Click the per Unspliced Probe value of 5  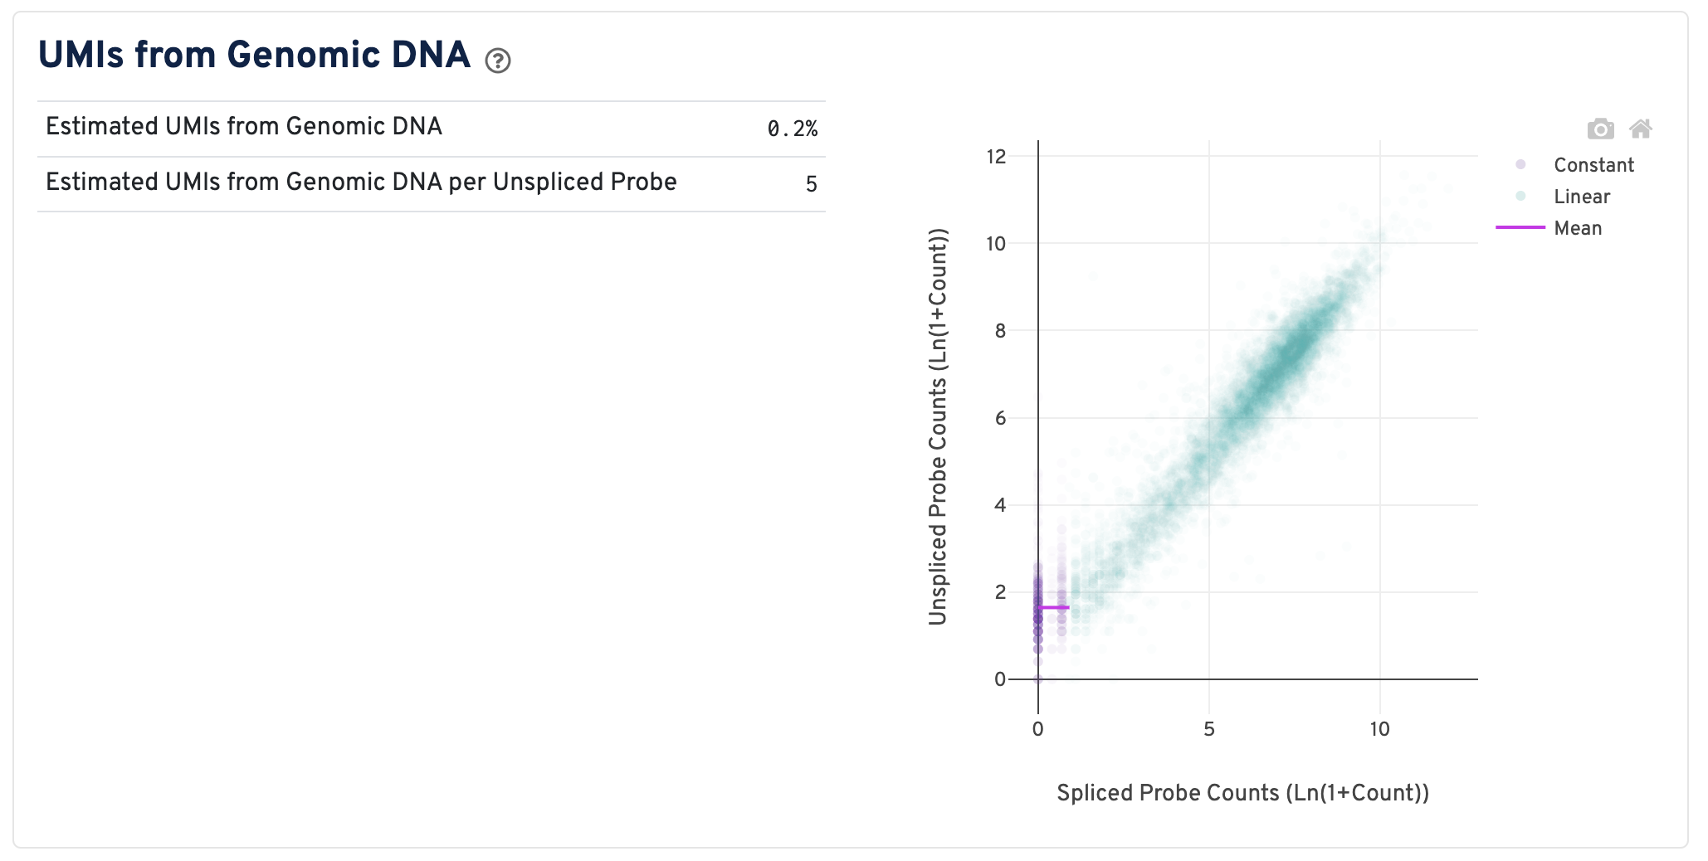point(811,184)
